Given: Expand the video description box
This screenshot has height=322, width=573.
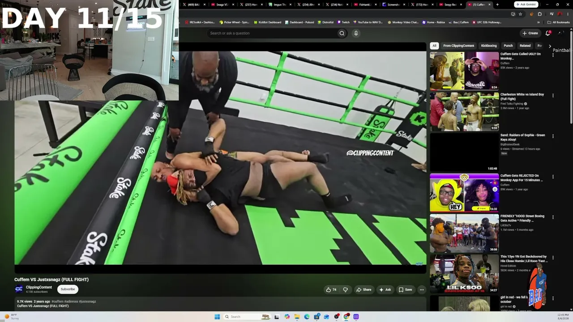Looking at the screenshot, I should tap(221, 304).
